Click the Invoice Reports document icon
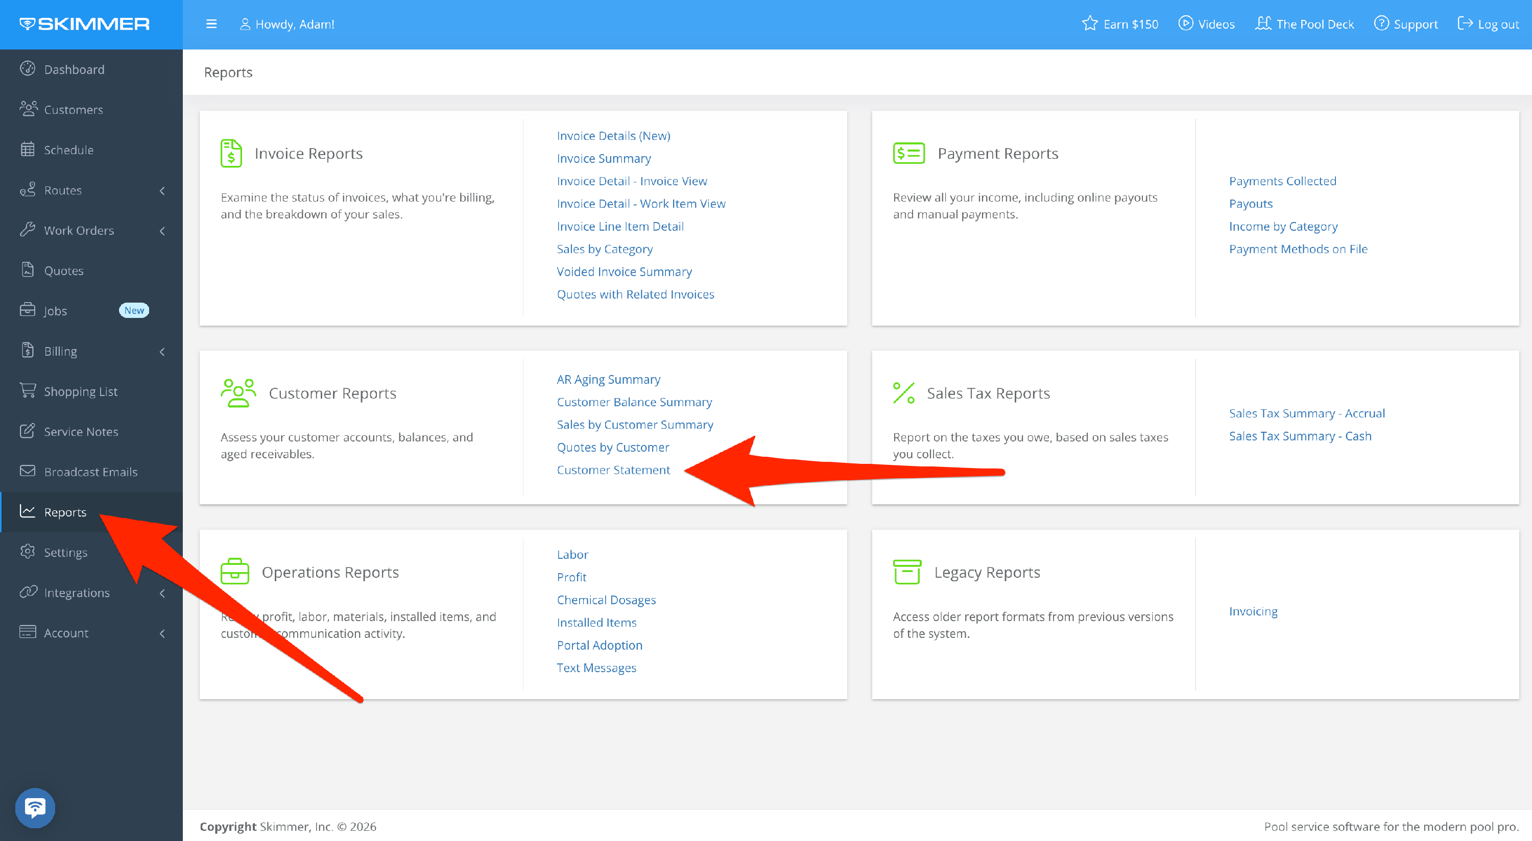 click(231, 153)
